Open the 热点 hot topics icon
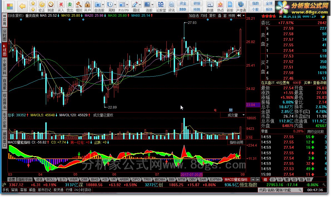The height and width of the screenshot is (197, 331). (x=220, y=7)
